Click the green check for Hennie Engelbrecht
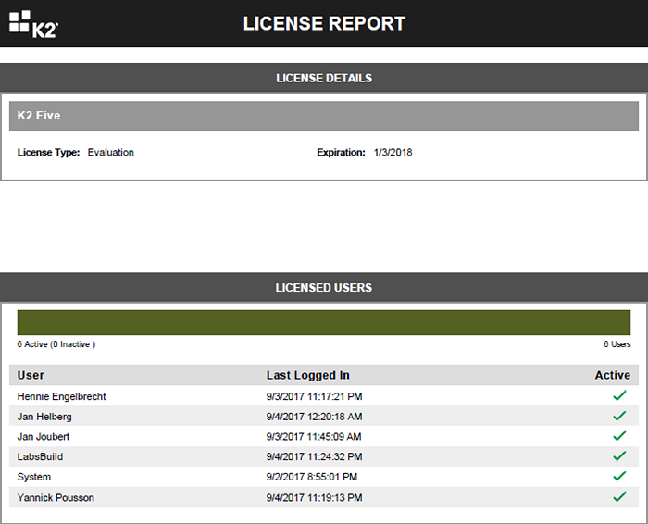Image resolution: width=648 pixels, height=524 pixels. pos(619,396)
